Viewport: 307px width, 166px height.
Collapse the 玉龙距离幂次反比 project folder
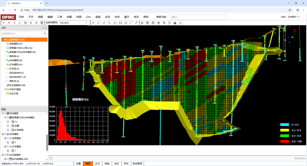[x=3, y=40]
